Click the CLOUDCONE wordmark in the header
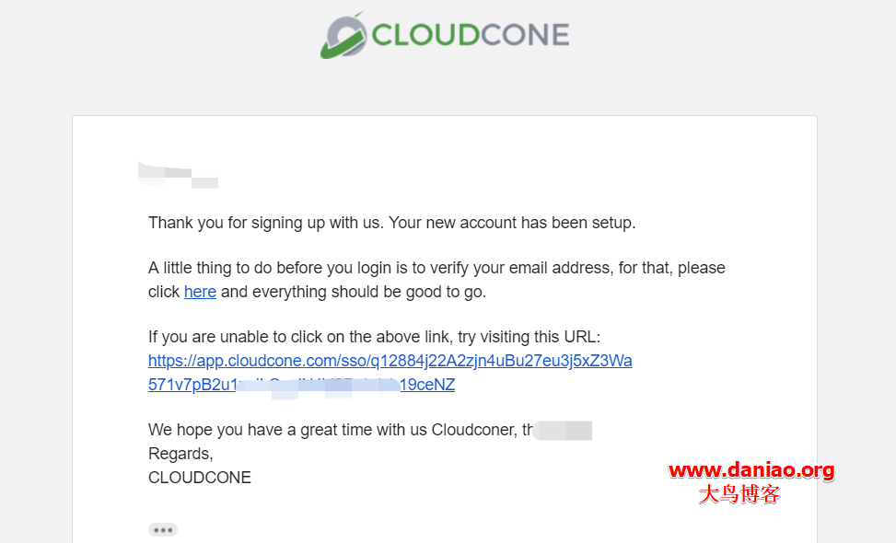 pos(471,35)
